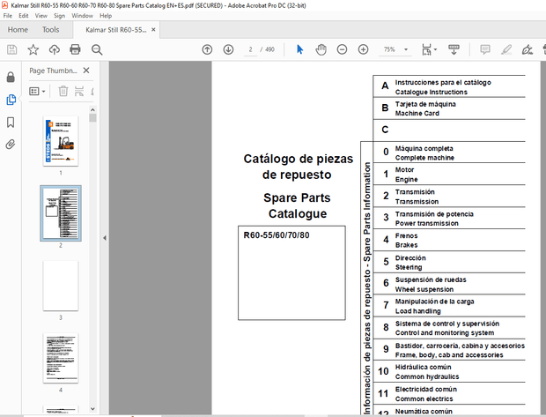Click the upload to cloud icon
The image size is (546, 417).
pos(55,49)
